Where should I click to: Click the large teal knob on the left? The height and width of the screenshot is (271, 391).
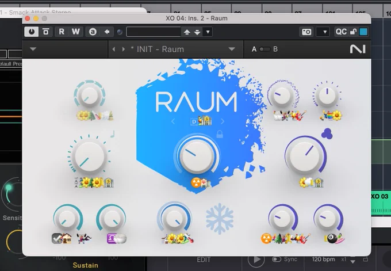click(x=89, y=157)
